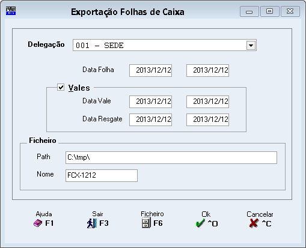Click the red Cancelar X icon

click(254, 223)
